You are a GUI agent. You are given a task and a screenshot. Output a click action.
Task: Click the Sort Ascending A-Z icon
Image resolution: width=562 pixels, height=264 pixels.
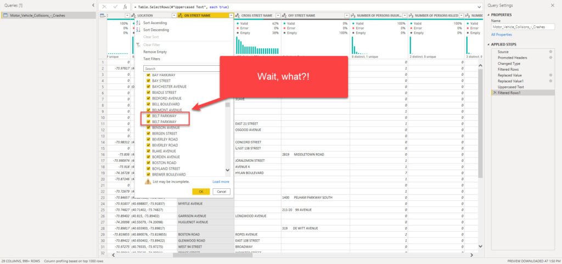point(138,23)
